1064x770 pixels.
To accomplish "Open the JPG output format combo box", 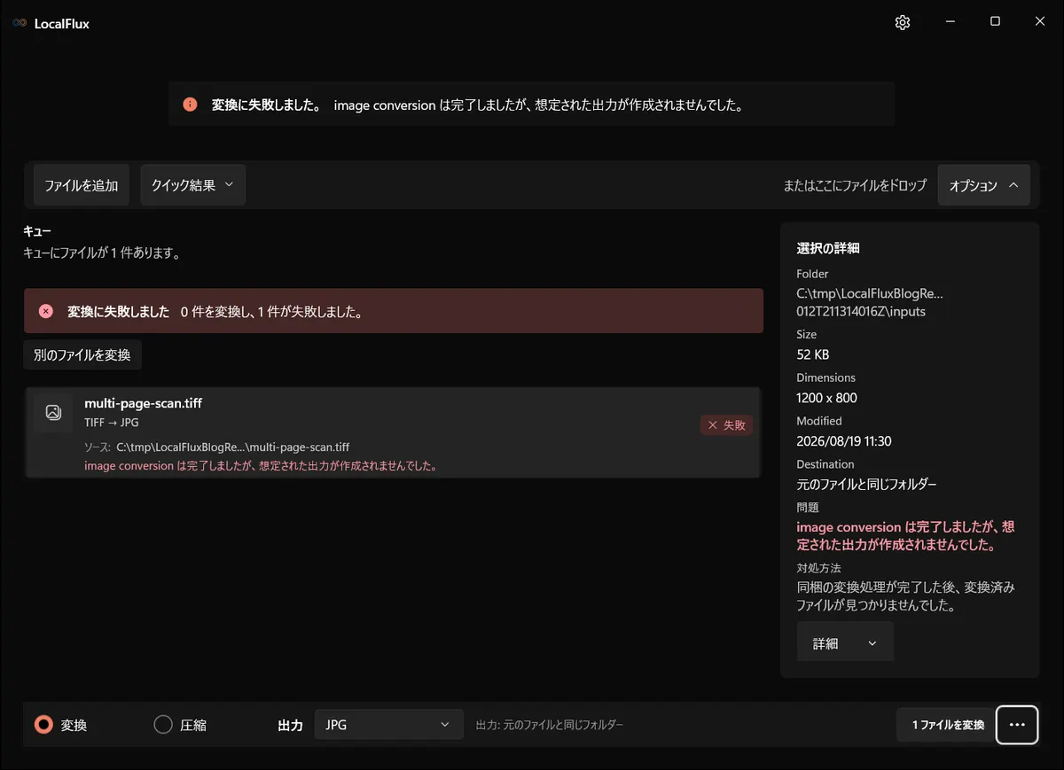I will click(389, 725).
